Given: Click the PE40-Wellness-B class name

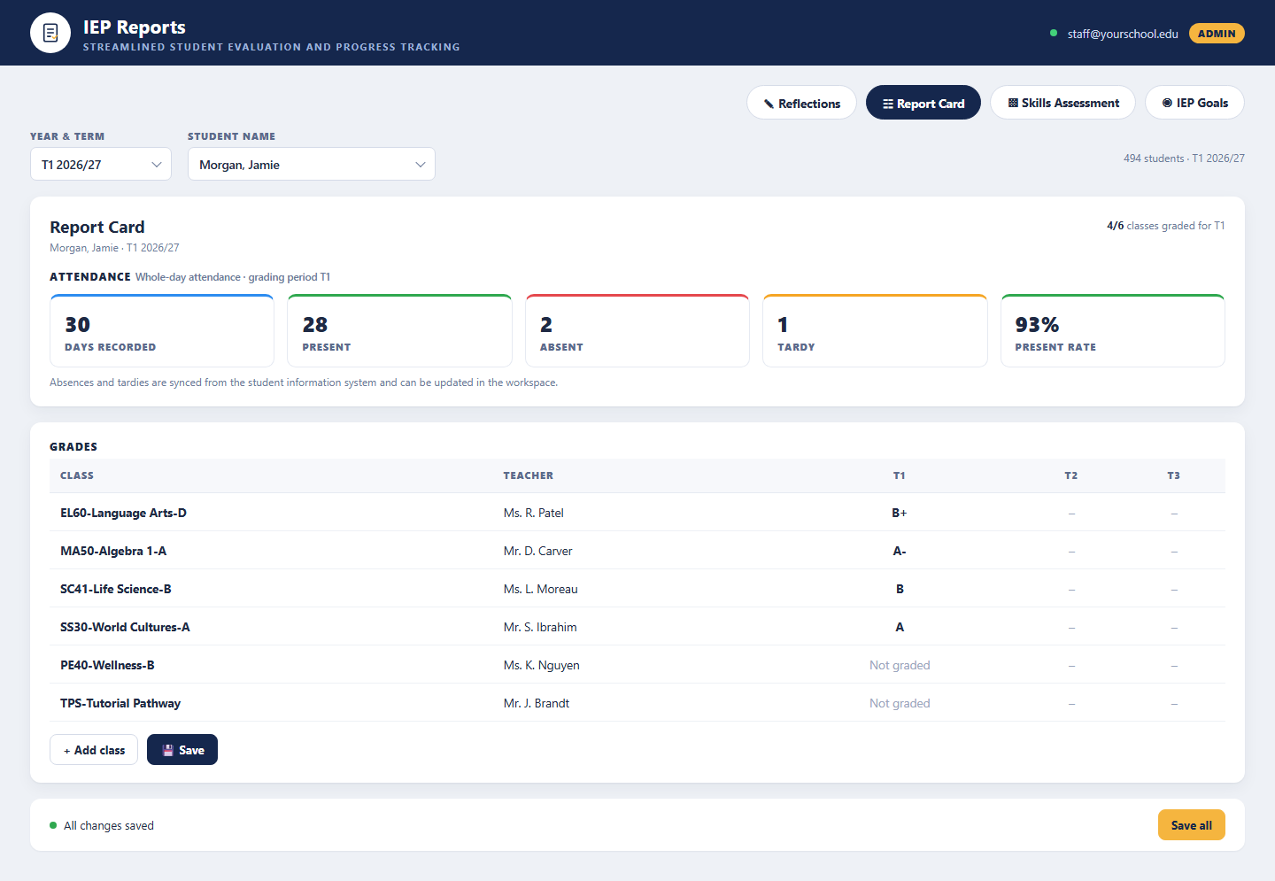Looking at the screenshot, I should (107, 665).
